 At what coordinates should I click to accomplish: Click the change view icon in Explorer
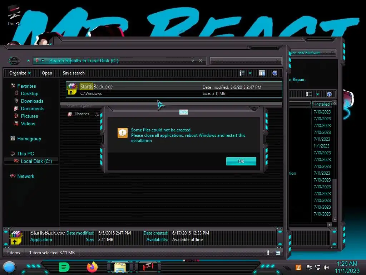click(x=242, y=73)
